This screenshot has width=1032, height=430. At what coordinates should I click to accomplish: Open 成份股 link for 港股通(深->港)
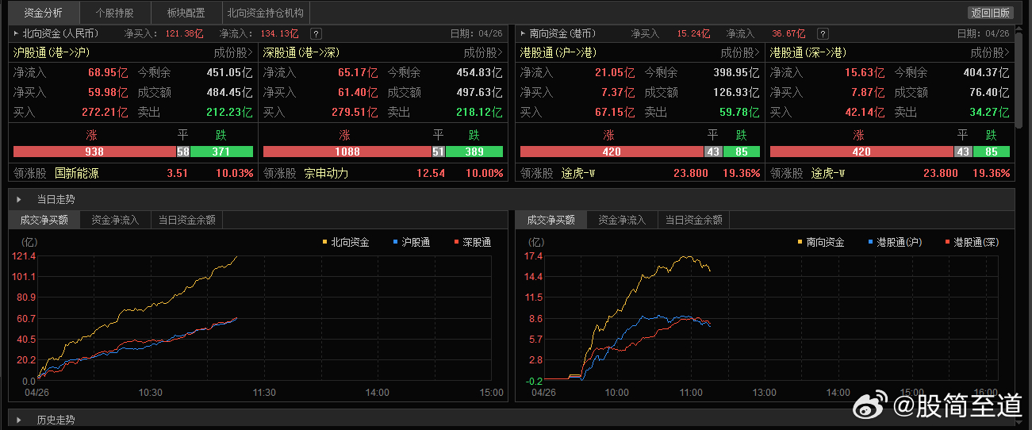coord(990,52)
